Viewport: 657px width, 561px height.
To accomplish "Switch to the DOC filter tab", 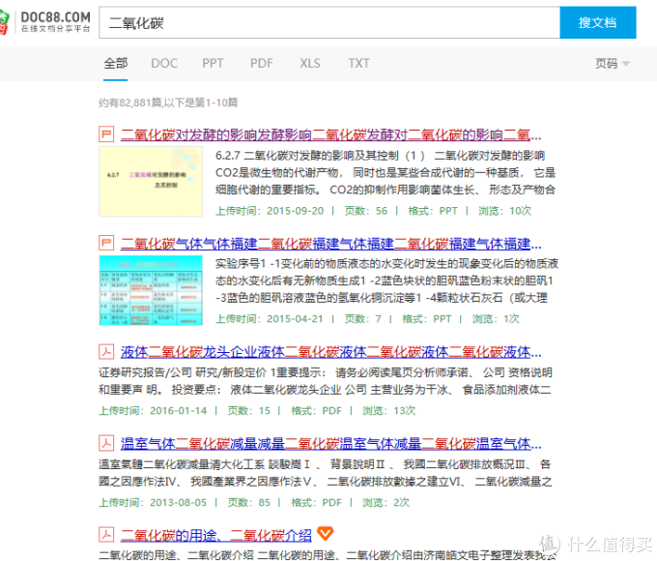I will 164,64.
